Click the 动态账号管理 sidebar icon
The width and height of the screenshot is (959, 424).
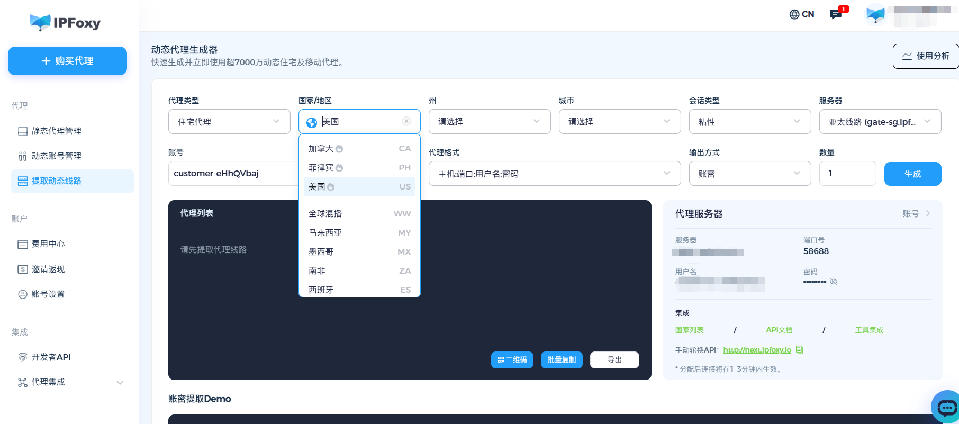tap(23, 156)
